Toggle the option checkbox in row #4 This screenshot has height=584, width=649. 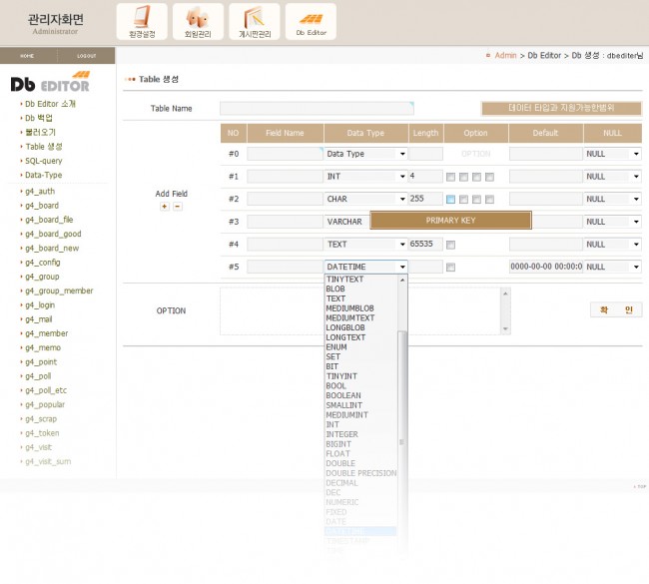coord(451,245)
